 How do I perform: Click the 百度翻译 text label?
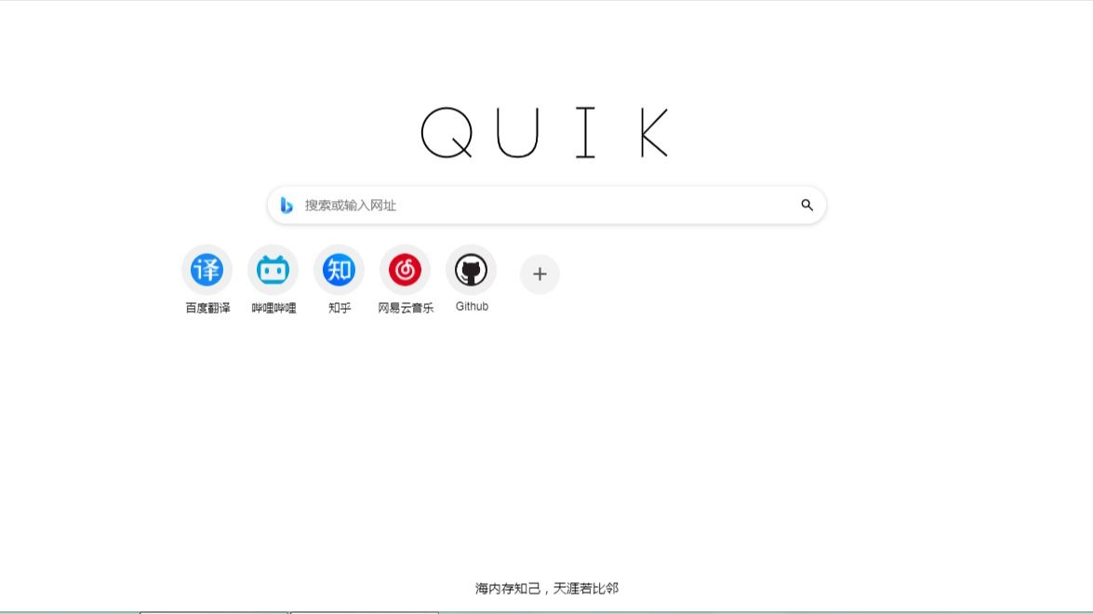click(x=207, y=308)
